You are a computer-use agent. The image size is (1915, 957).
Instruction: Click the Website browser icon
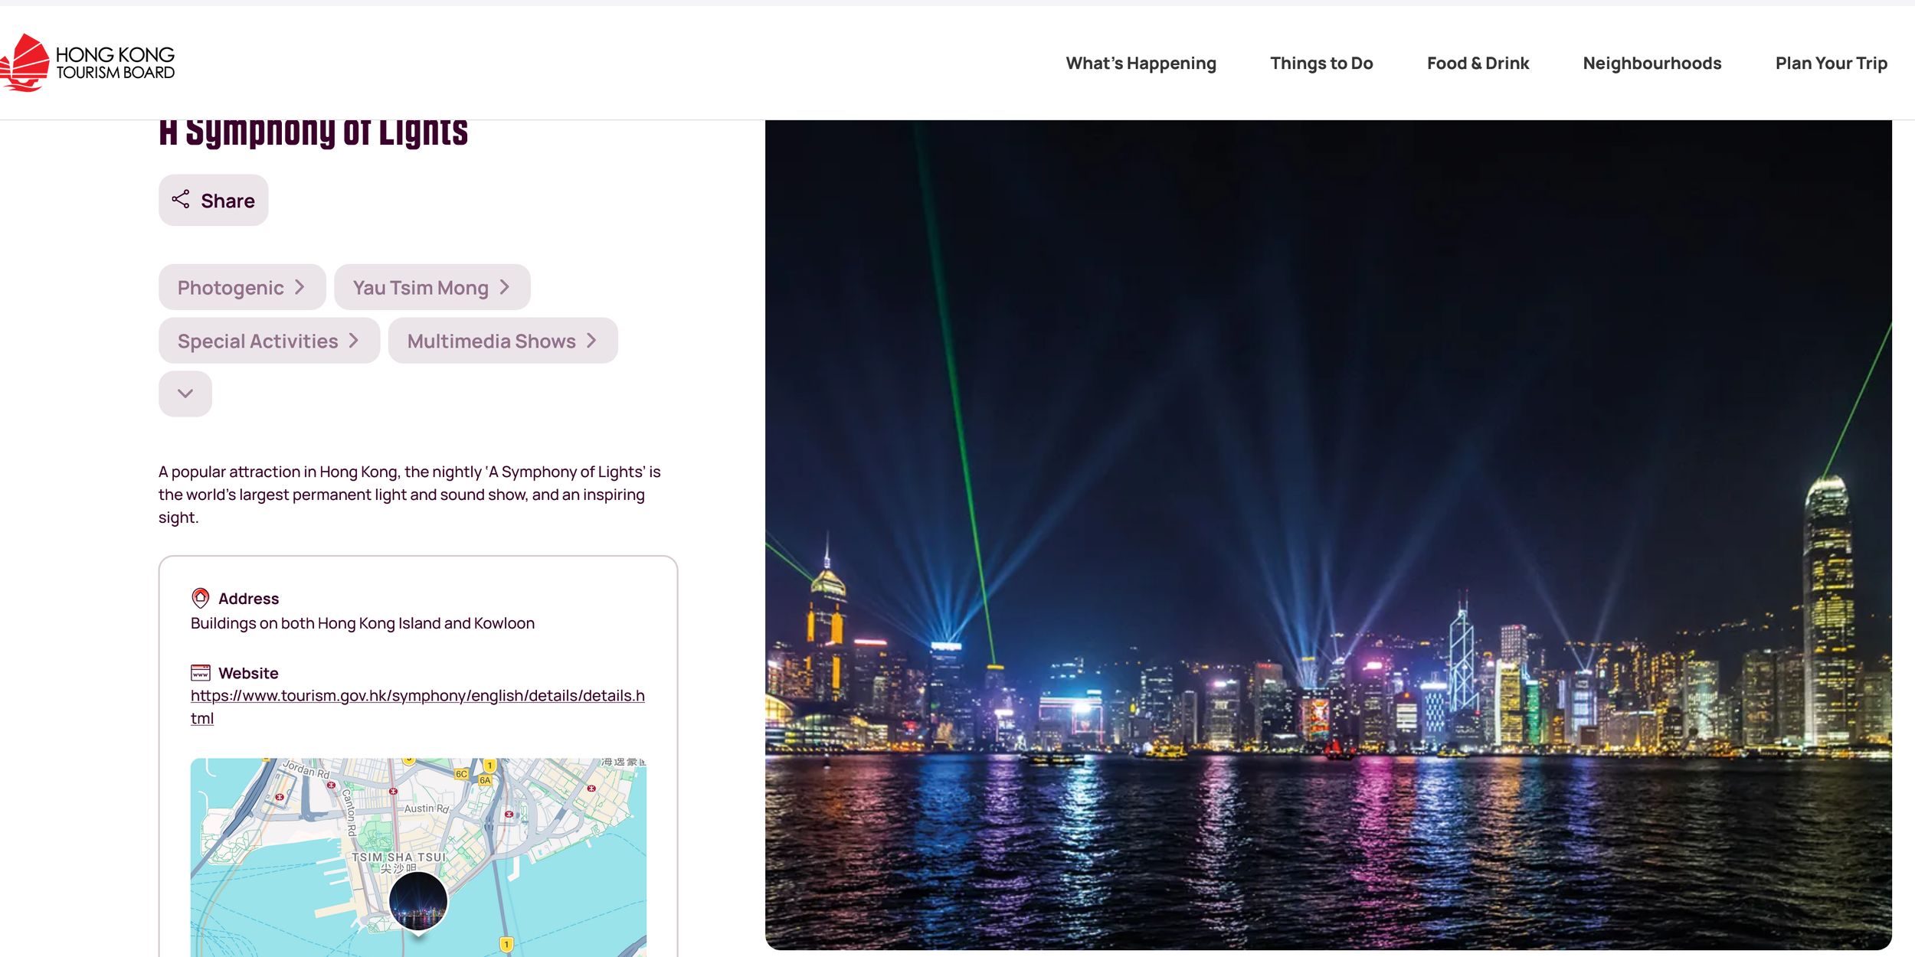tap(200, 673)
